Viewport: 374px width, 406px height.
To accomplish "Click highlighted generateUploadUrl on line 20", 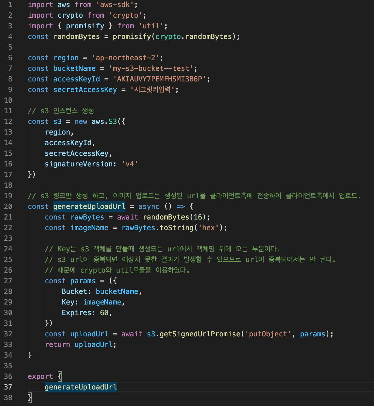I will point(89,207).
